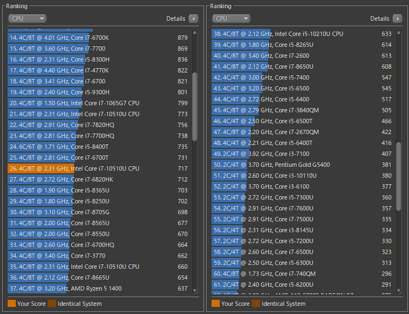Viewport: 409px width, 314px height.
Task: Click the scroll down arrow in the right ranking list
Action: click(399, 290)
